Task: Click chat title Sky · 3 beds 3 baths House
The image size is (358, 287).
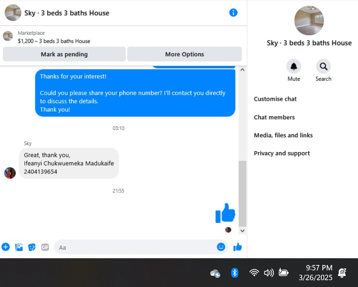Action: pyautogui.click(x=67, y=13)
